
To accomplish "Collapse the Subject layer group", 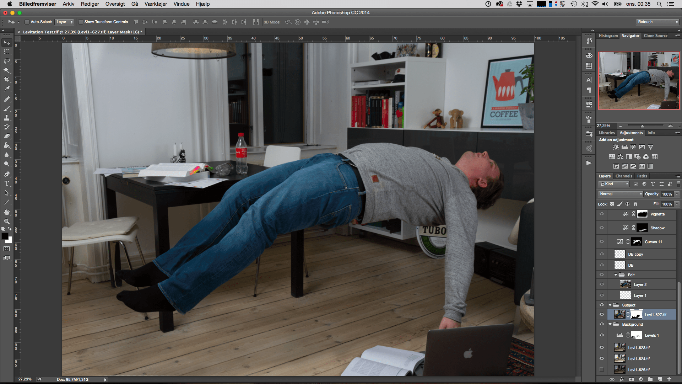I will pos(610,305).
